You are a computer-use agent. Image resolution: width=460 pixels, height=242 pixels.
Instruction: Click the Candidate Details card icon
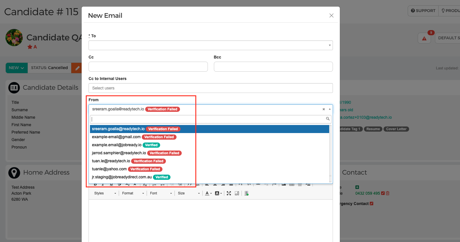pyautogui.click(x=14, y=88)
